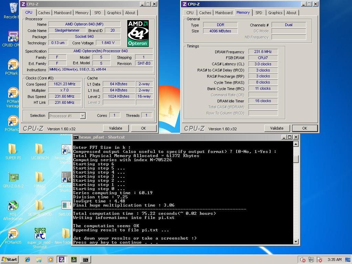Screen dimensions: 352x264
Task: Switch to Caches tab in left CPU-Z window
Action: [x=44, y=13]
